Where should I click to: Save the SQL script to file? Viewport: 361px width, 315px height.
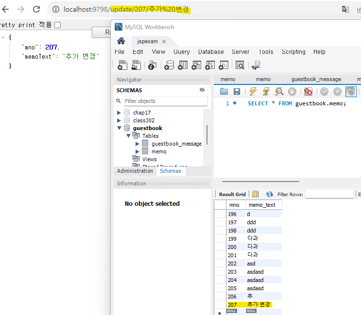pos(237,92)
